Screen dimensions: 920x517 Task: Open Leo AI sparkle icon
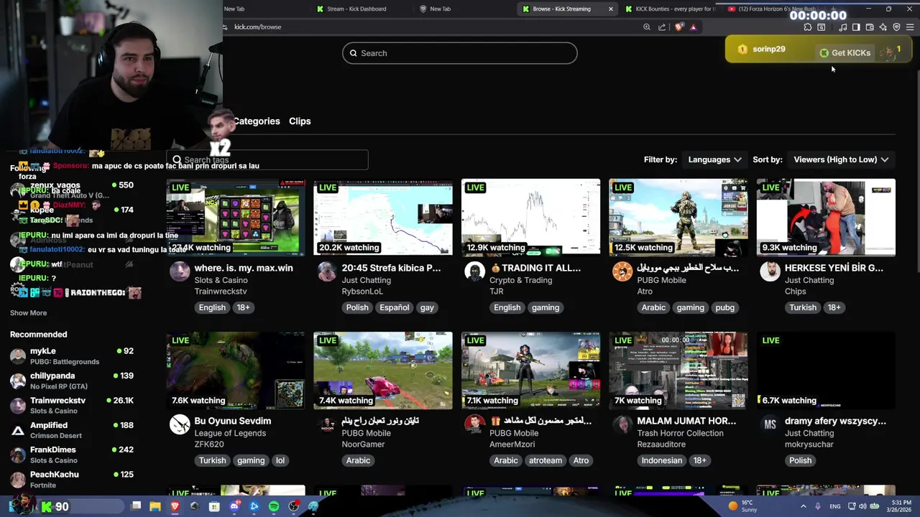coord(883,27)
